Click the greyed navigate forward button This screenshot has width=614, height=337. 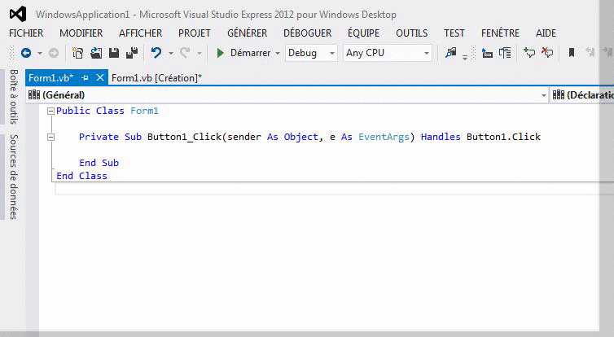[x=54, y=53]
